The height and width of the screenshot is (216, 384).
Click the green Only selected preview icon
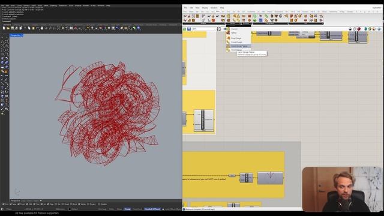tap(365, 29)
